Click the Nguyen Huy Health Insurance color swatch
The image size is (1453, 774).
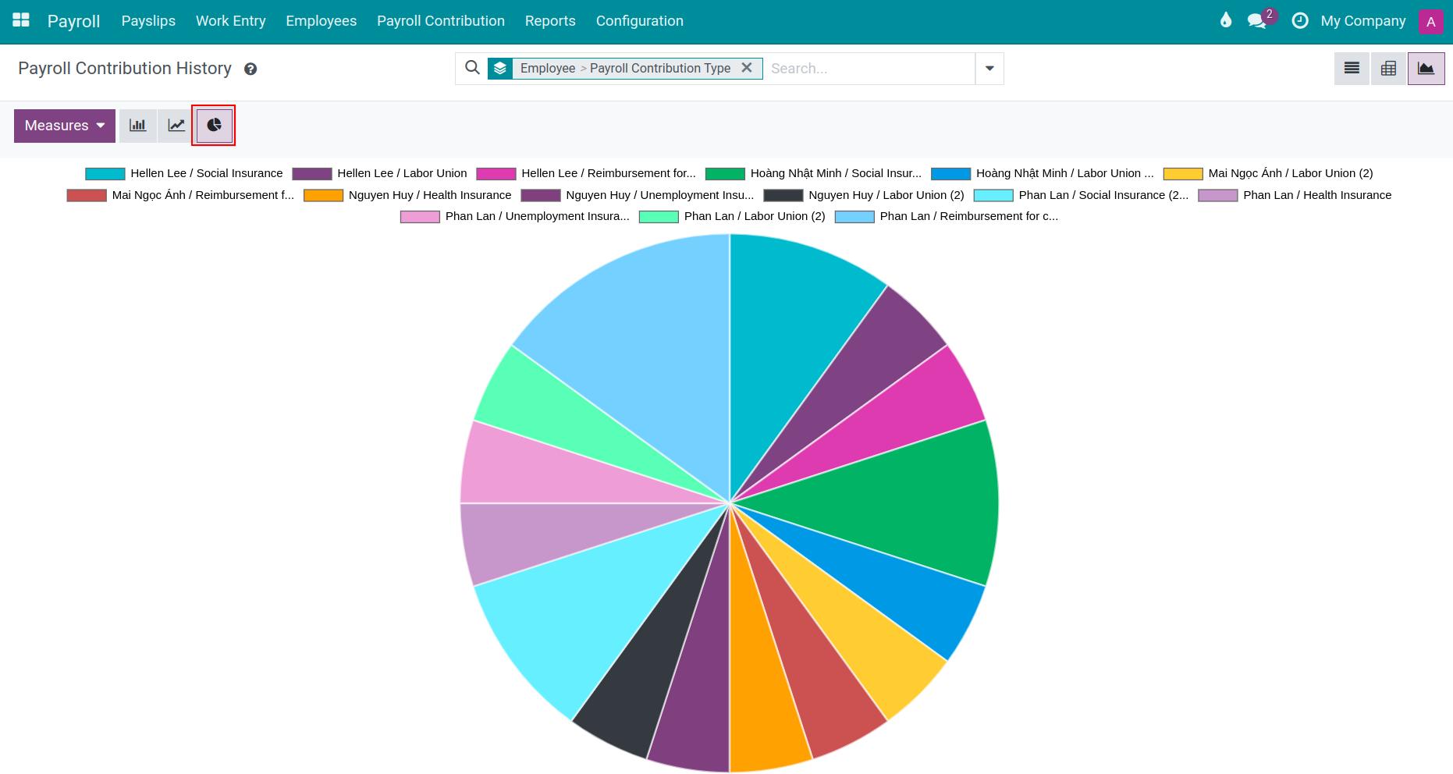click(x=323, y=195)
